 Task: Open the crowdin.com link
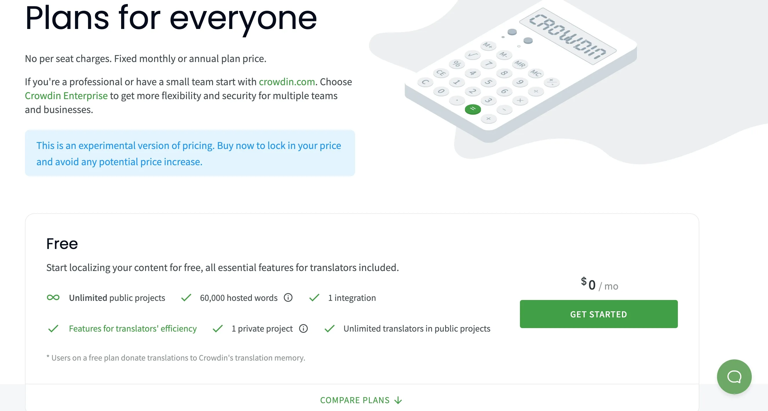[287, 82]
